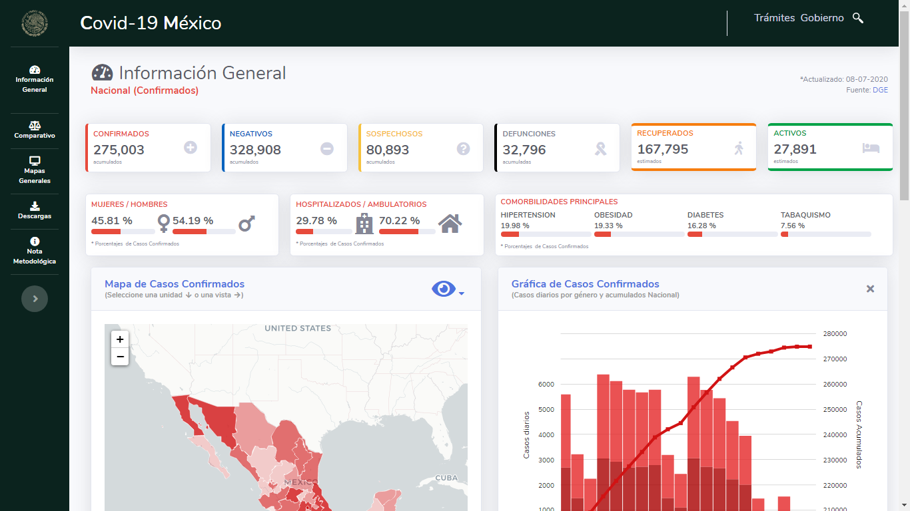Select Información General in sidebar
The width and height of the screenshot is (910, 511).
click(35, 79)
